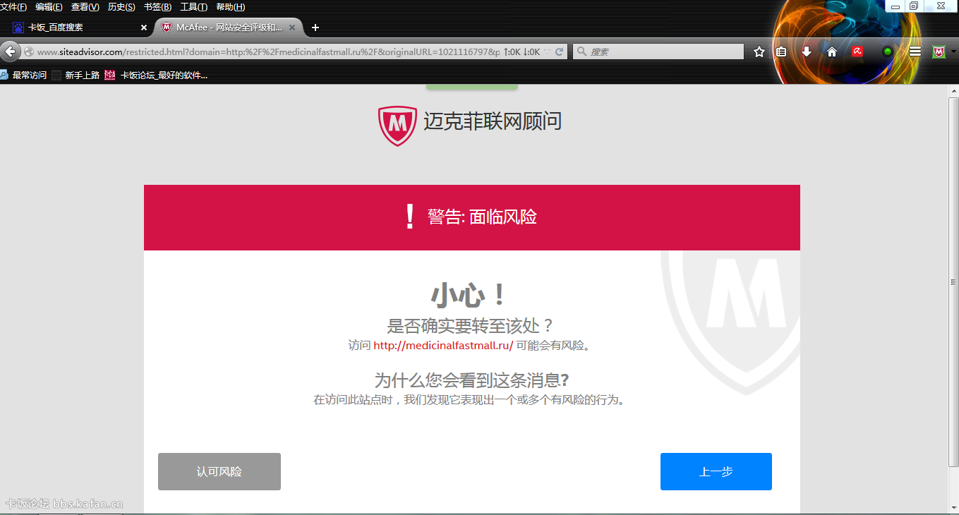Click the McAfee shield logo on the page
This screenshot has width=959, height=515.
tap(397, 126)
